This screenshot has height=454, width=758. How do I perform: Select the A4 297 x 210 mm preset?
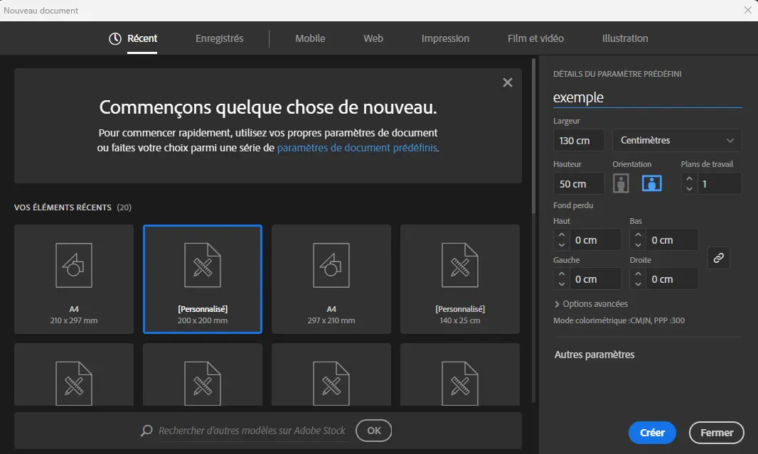[331, 279]
